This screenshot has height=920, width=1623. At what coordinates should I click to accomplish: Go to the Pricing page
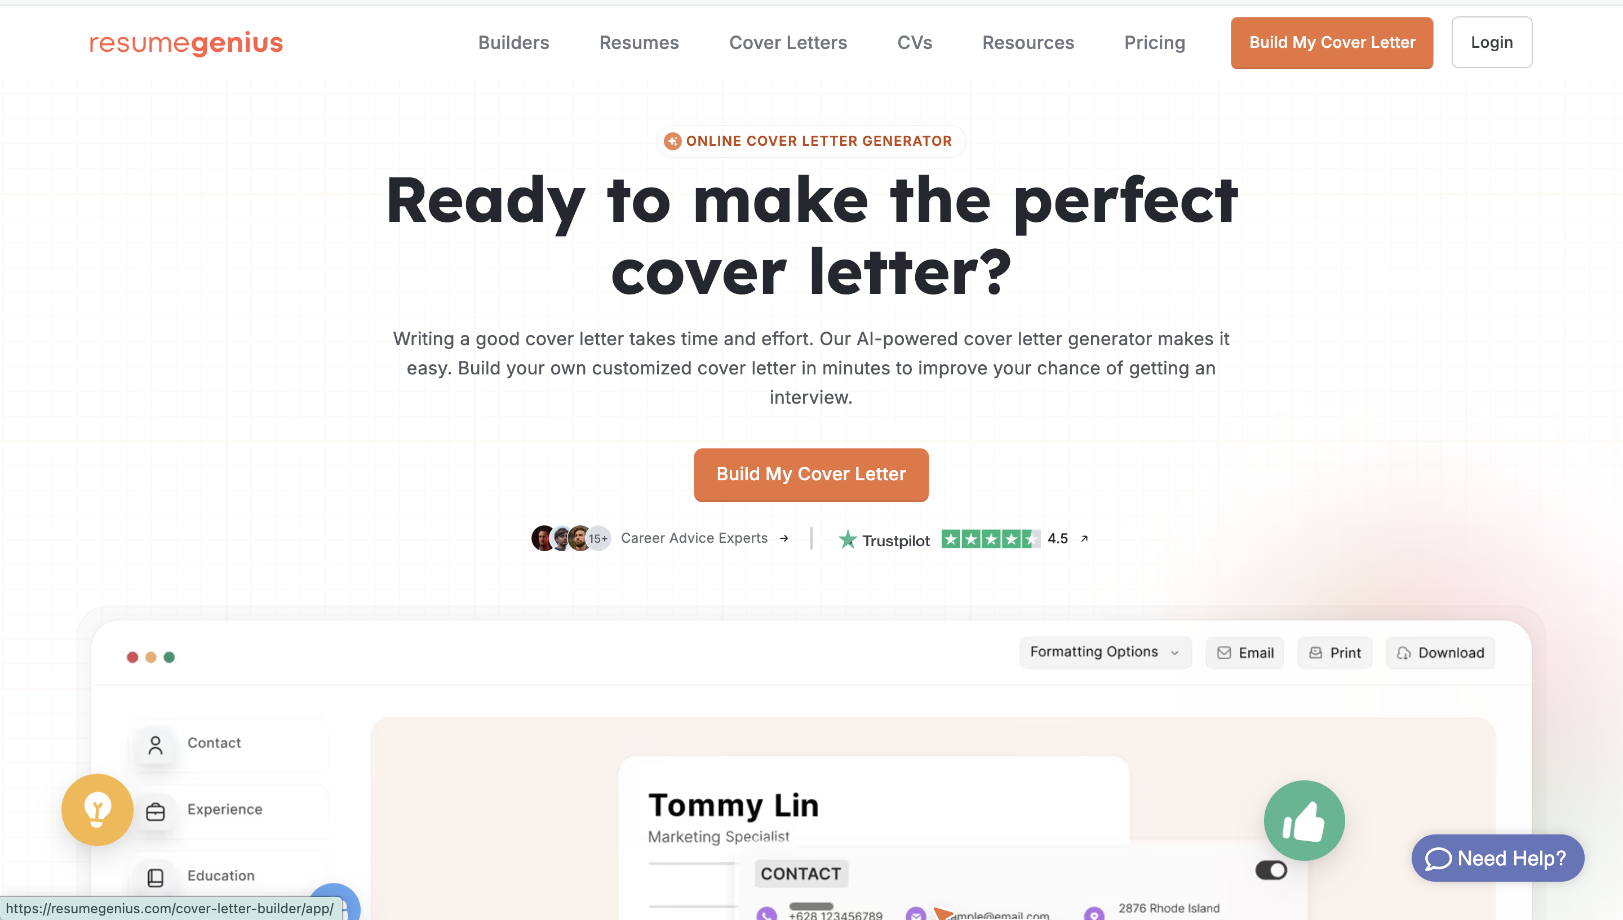click(x=1155, y=42)
